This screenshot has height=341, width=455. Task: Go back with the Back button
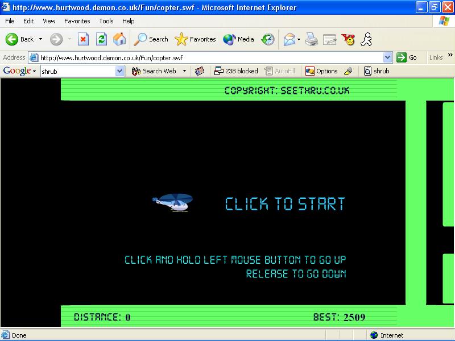coord(19,39)
